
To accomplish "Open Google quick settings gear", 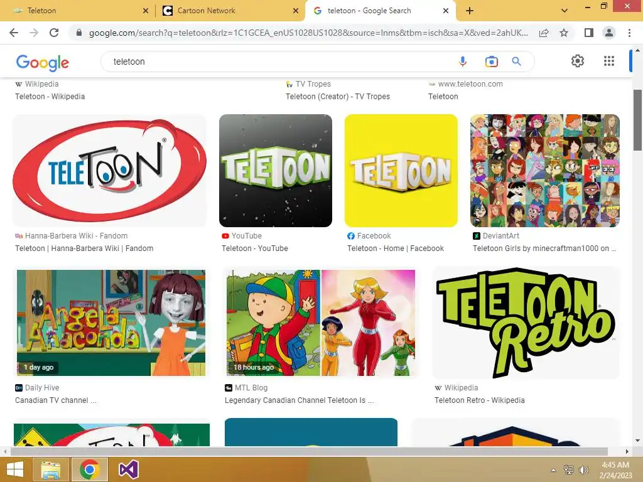I will [578, 61].
